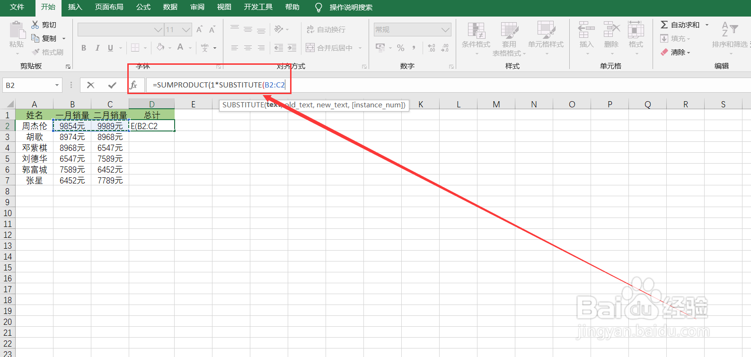Toggle Italic formatting
The width and height of the screenshot is (751, 357).
tap(97, 48)
